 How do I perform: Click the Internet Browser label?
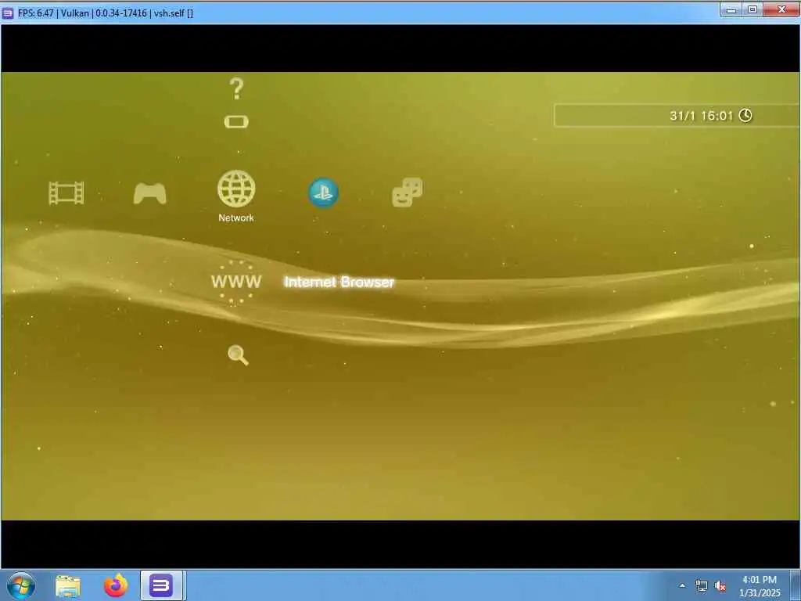coord(339,282)
